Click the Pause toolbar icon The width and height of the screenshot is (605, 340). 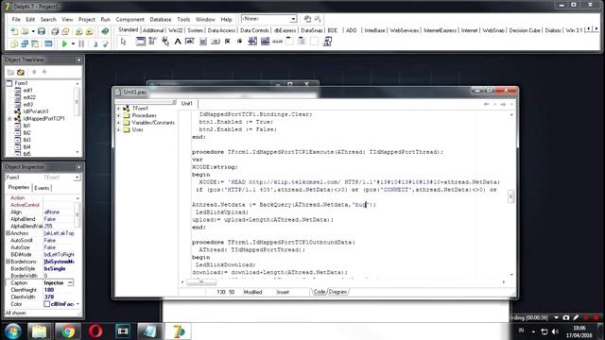pos(81,44)
